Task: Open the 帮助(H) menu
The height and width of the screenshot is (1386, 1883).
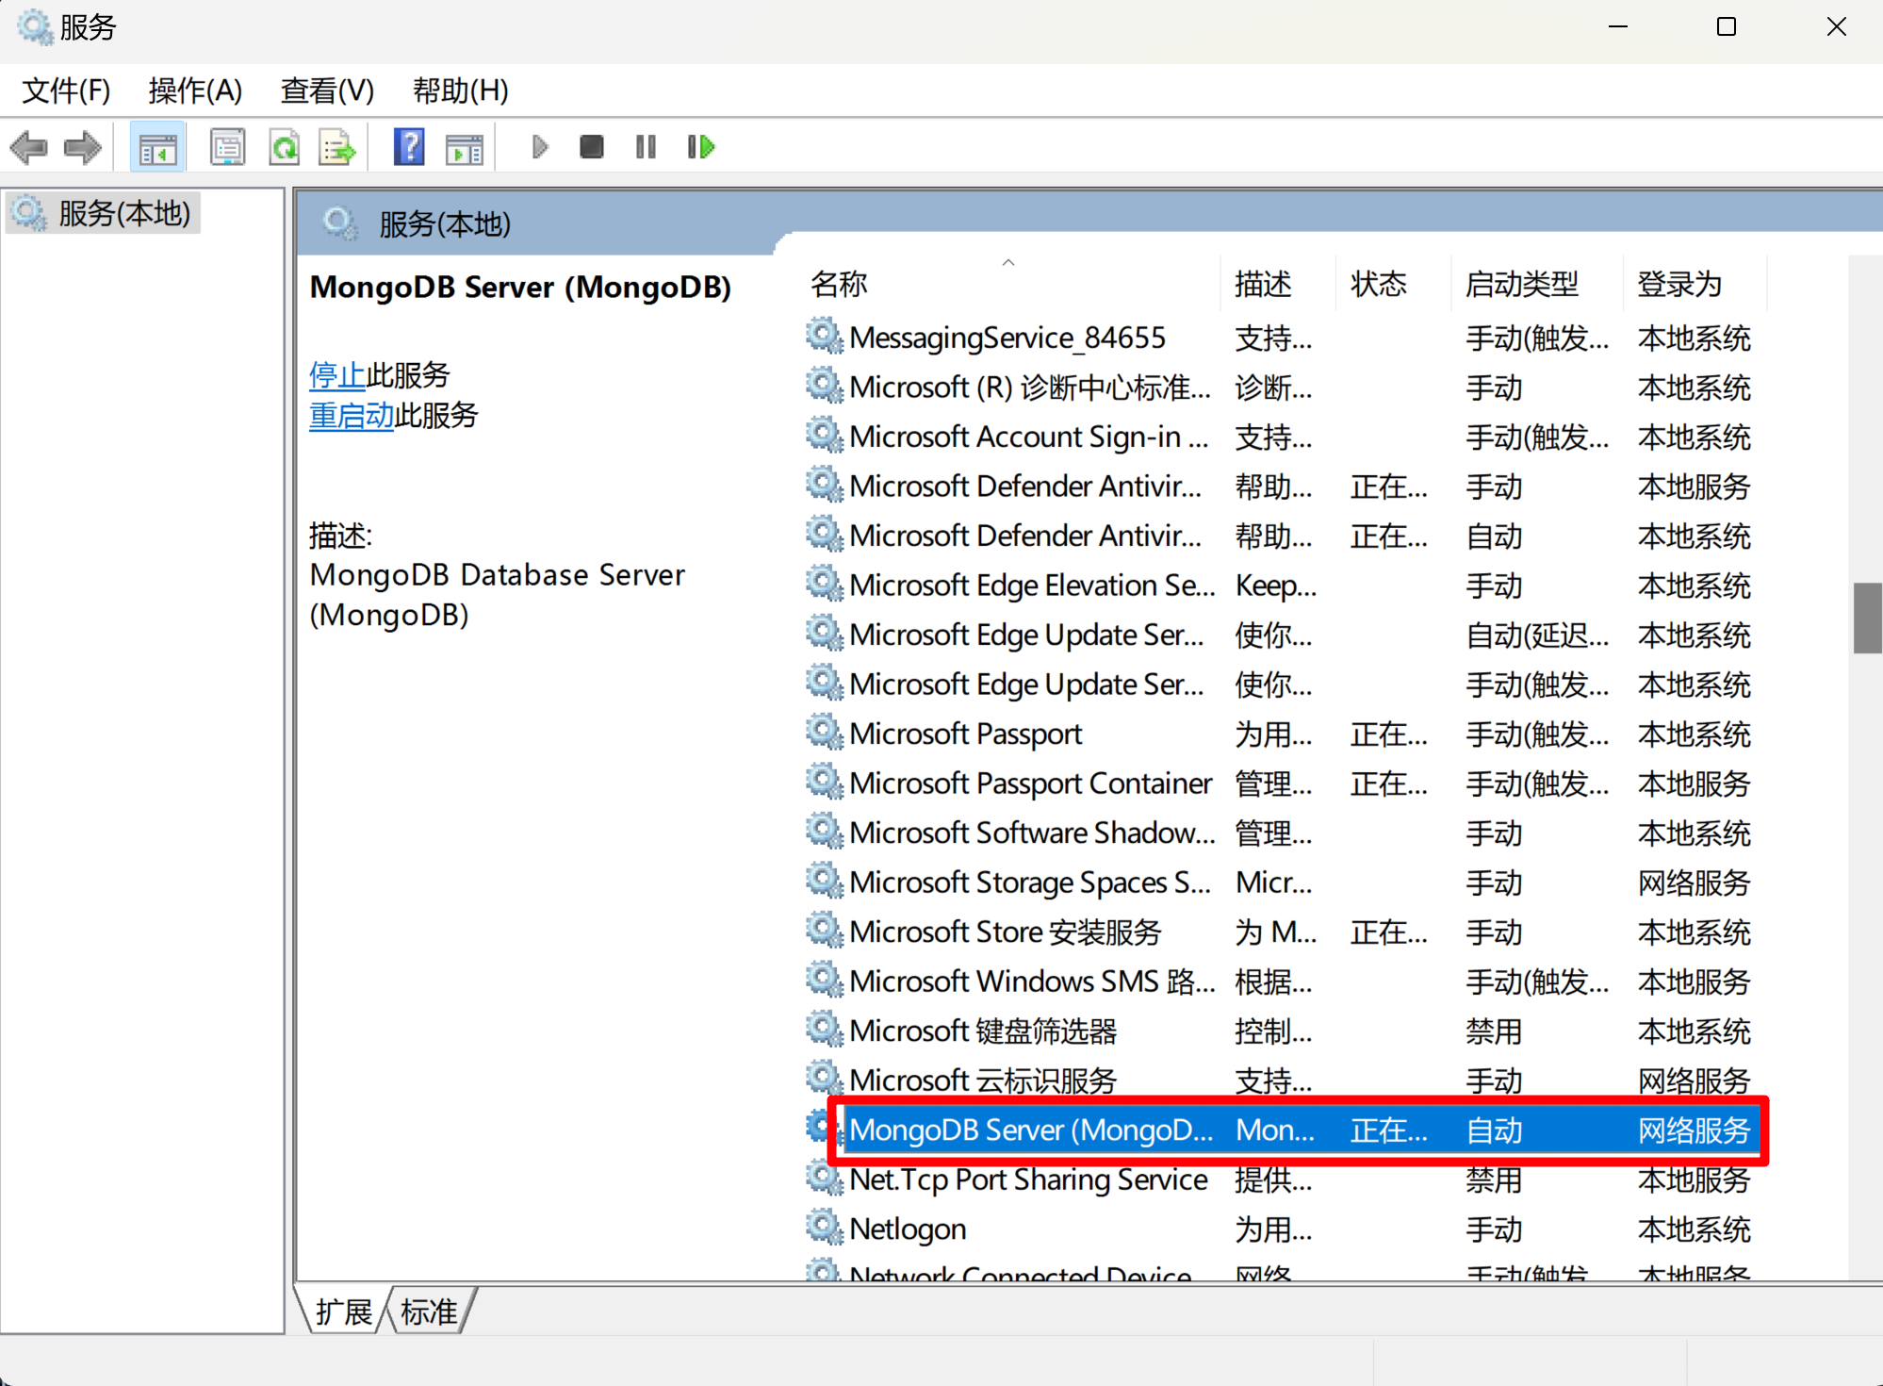Action: (460, 91)
